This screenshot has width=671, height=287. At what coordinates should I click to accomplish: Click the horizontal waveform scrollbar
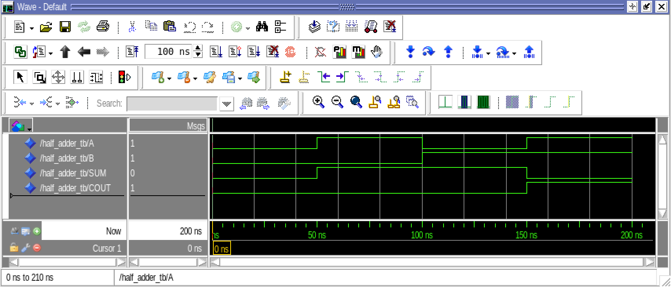(432, 262)
